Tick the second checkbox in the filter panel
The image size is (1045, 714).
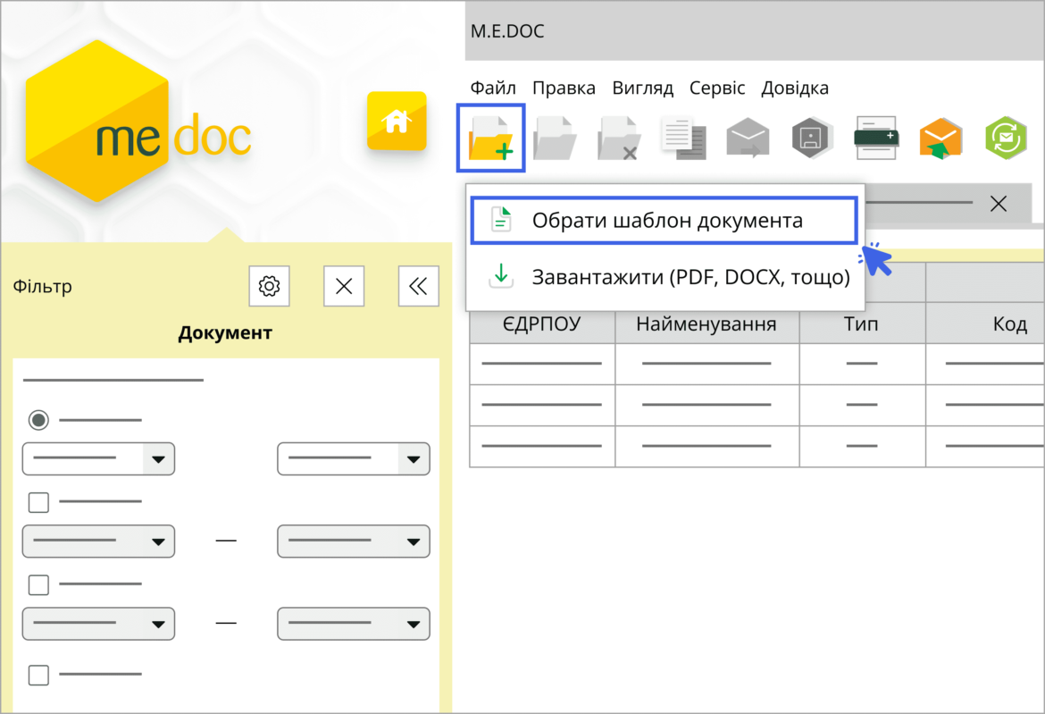(x=38, y=584)
